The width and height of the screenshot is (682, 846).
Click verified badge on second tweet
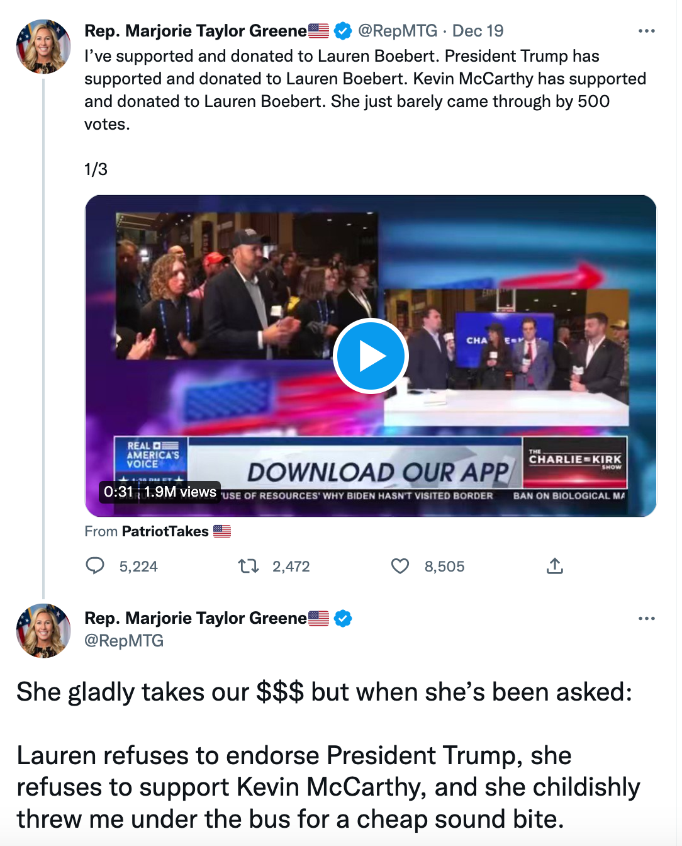pyautogui.click(x=343, y=619)
